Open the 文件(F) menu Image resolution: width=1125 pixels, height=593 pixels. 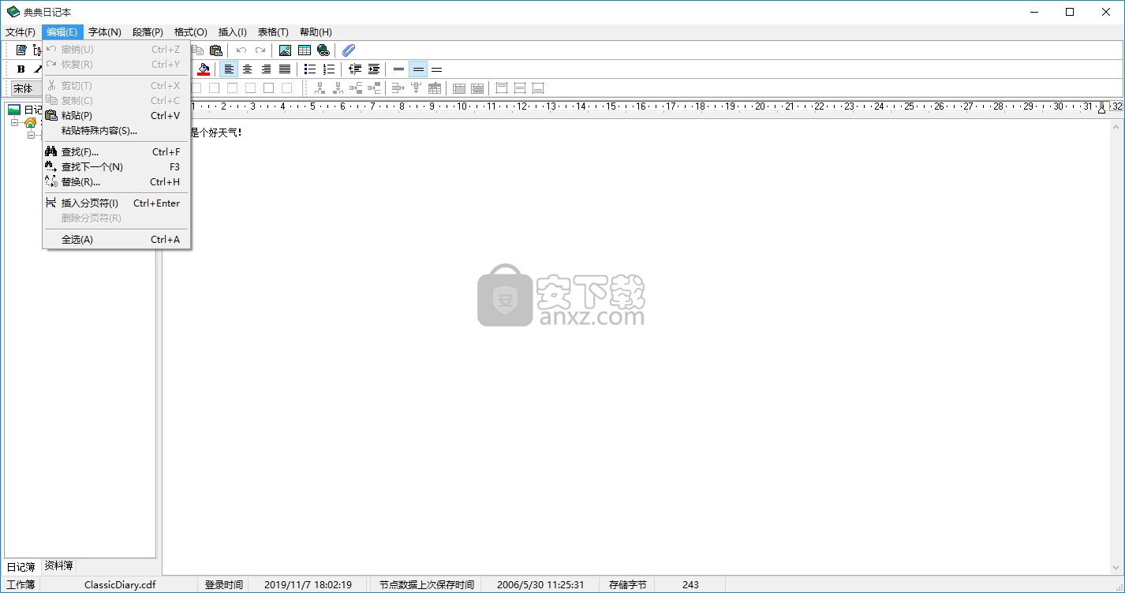point(21,32)
